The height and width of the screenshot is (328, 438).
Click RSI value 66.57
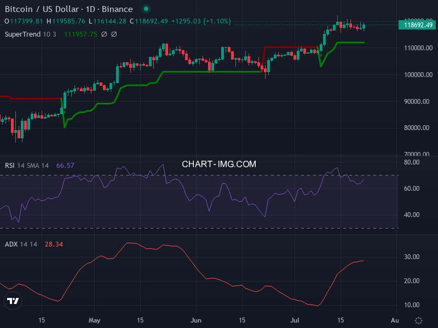click(65, 166)
